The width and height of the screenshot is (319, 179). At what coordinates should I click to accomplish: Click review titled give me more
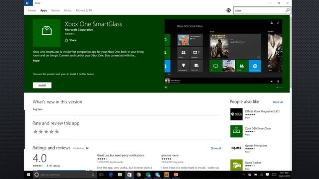170,155
